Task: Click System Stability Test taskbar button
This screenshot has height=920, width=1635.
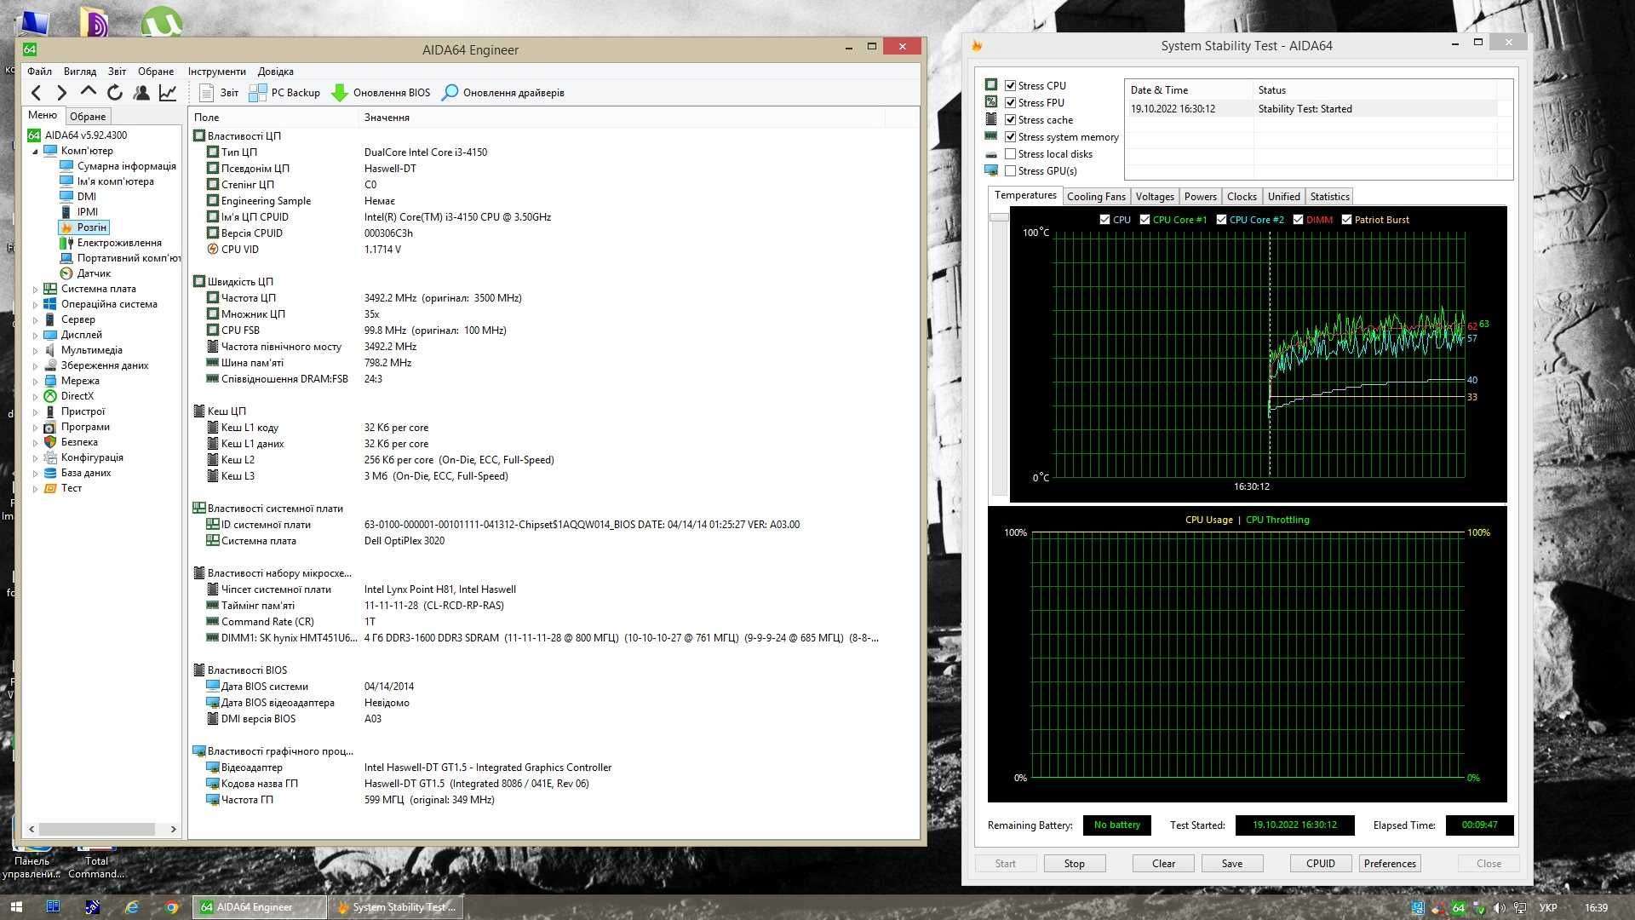Action: (x=397, y=907)
